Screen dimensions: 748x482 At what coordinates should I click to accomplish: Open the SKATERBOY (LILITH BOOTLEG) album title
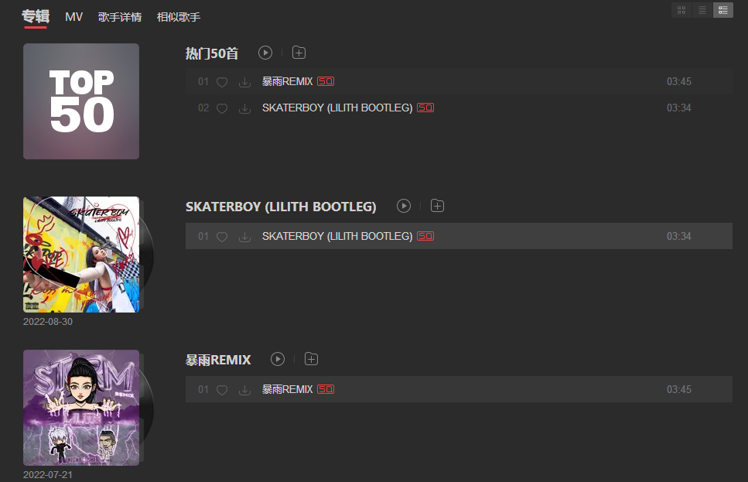281,207
